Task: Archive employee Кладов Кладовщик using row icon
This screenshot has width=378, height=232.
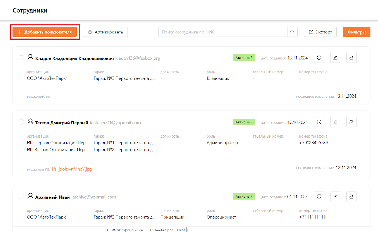Action: tap(351, 58)
